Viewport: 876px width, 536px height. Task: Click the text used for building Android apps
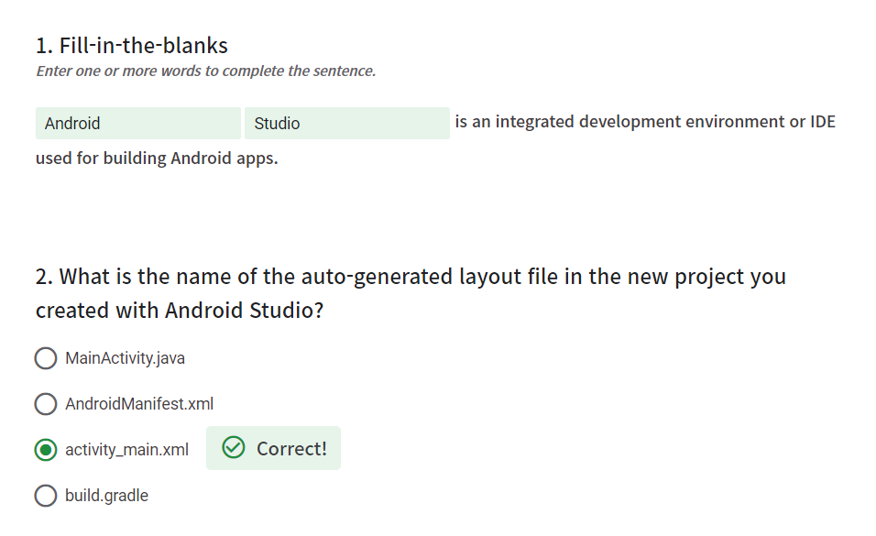157,159
